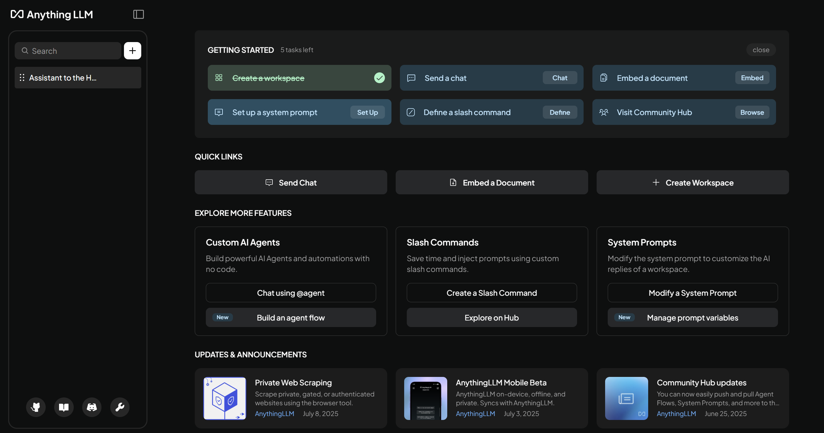
Task: Collapse the sidebar with the panel icon
Action: tap(138, 14)
